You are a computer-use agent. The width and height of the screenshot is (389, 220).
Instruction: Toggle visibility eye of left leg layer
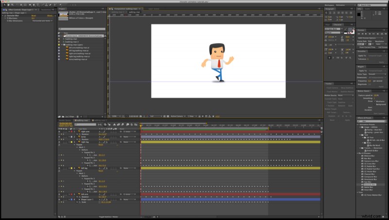(59, 168)
